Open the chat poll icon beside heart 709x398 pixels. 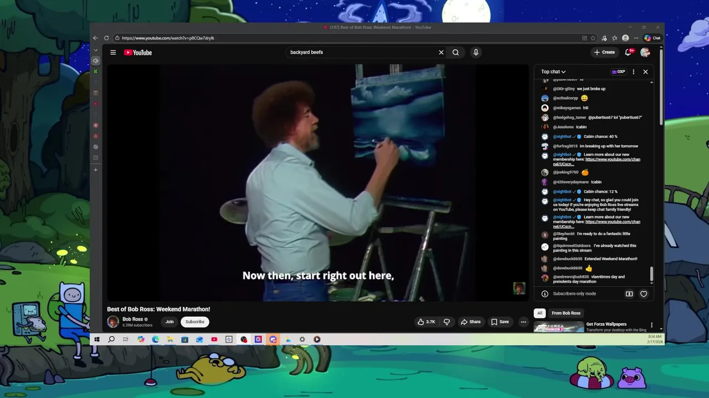(629, 294)
